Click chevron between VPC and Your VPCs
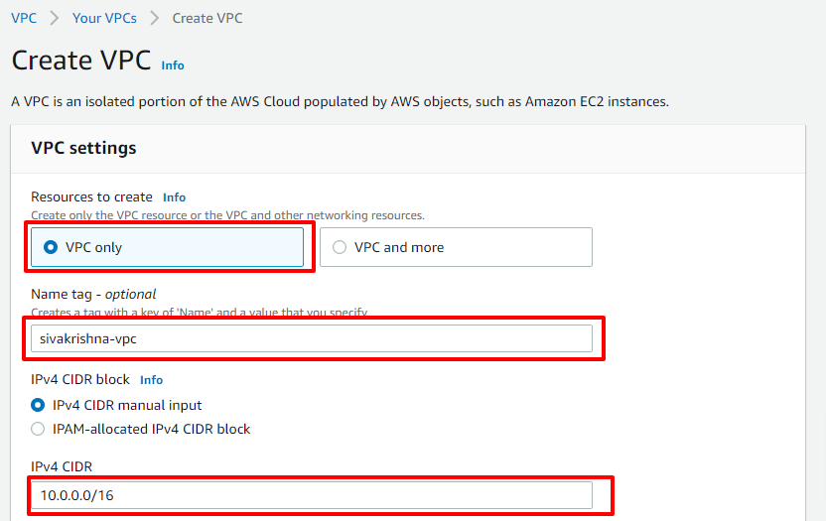826x521 pixels. click(55, 18)
